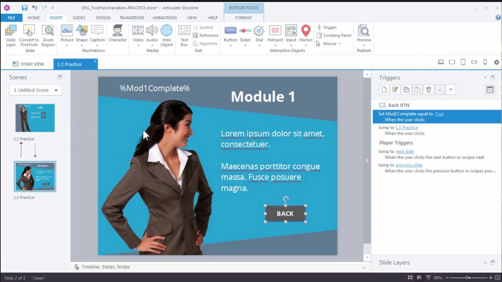Image resolution: width=502 pixels, height=282 pixels.
Task: Open the Shape dropdown menu
Action: (81, 45)
